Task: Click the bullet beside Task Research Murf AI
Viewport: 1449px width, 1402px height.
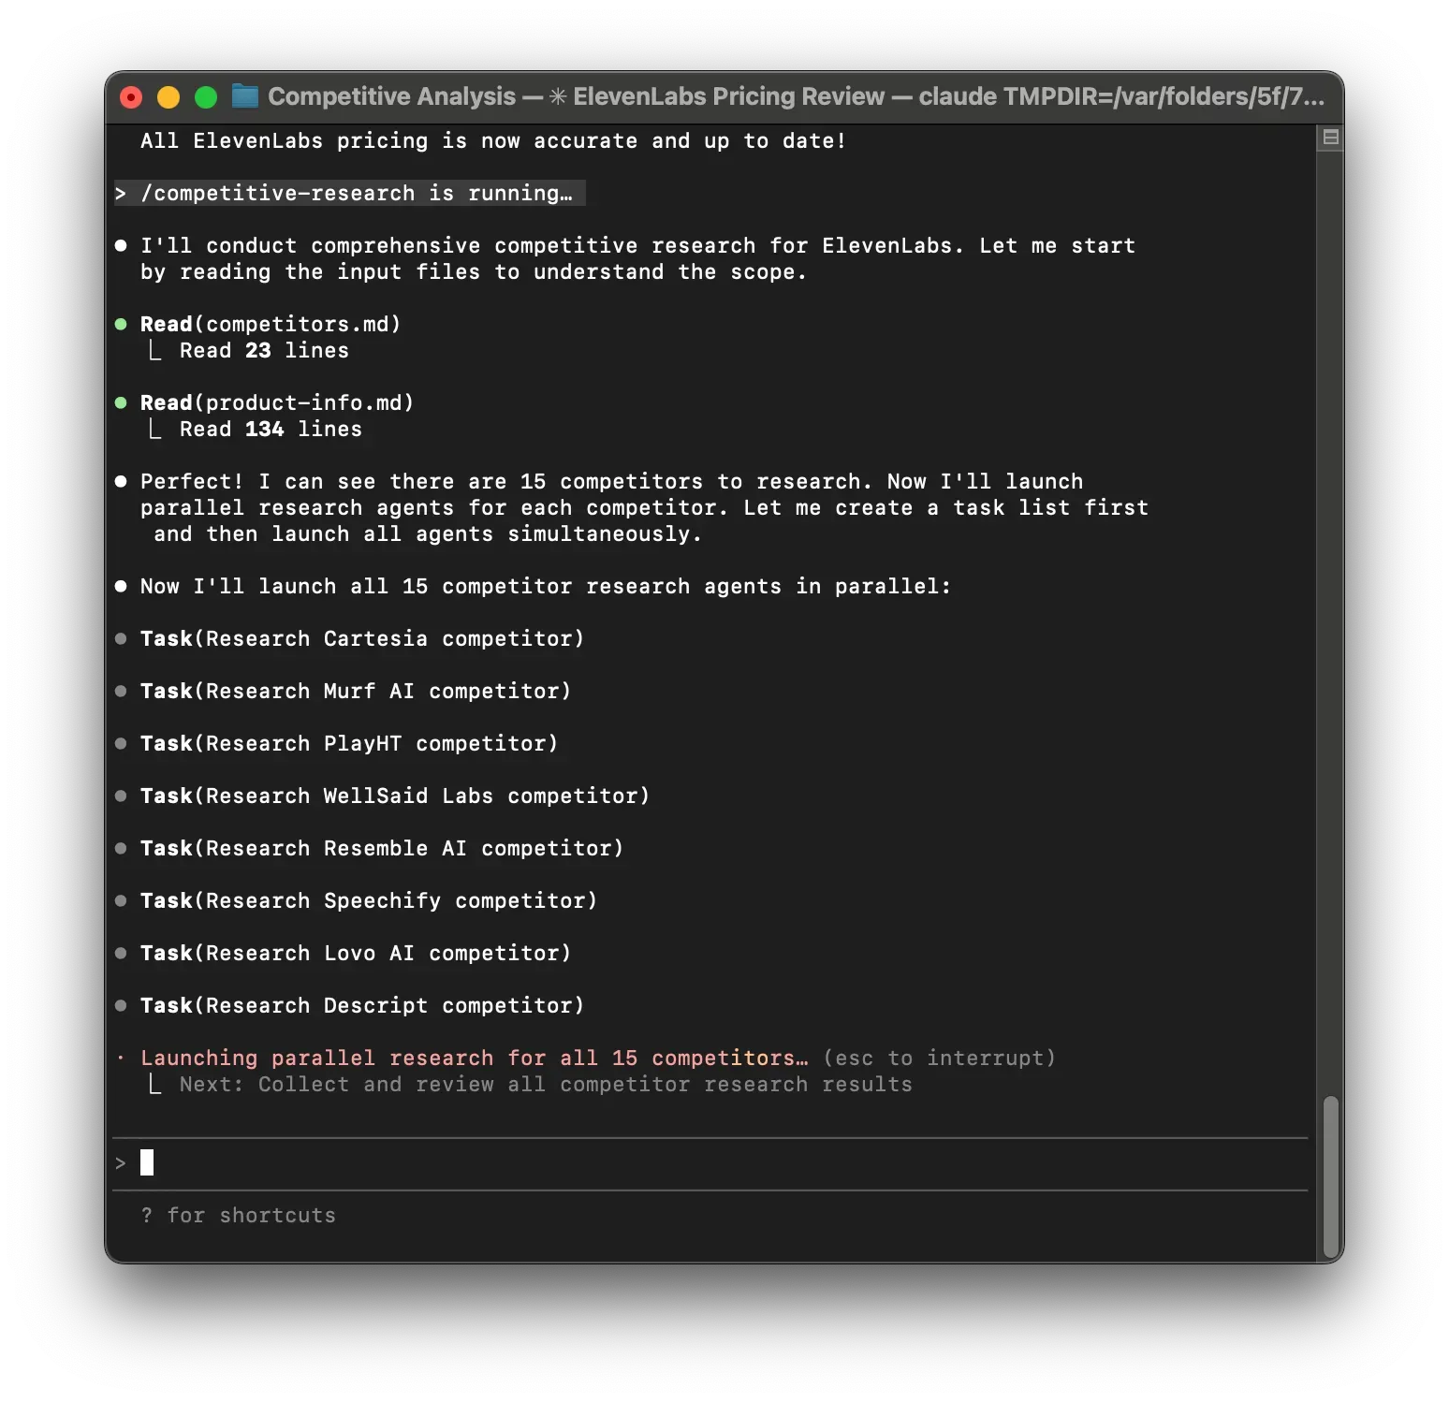Action: [122, 691]
